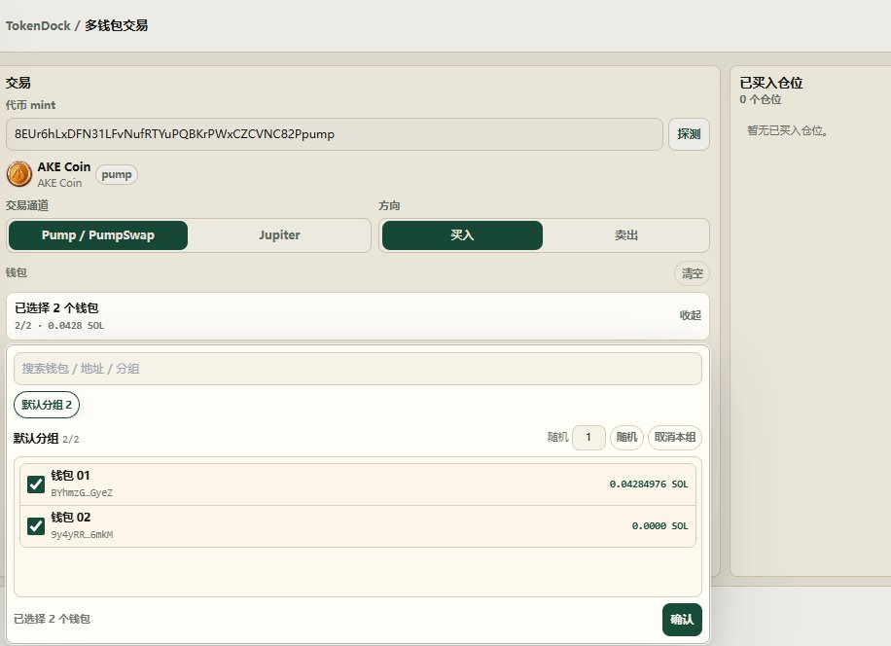Click the random count field showing 1
This screenshot has height=646, width=891.
click(588, 438)
